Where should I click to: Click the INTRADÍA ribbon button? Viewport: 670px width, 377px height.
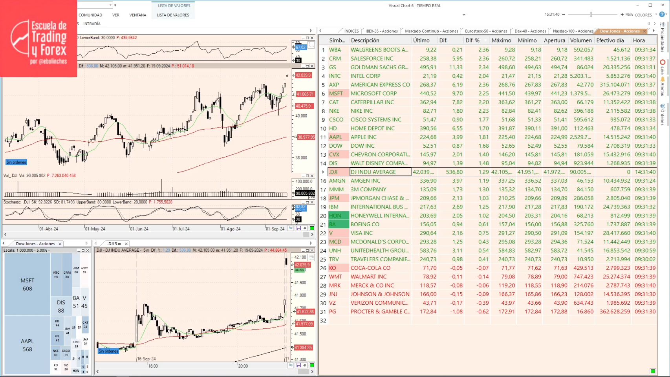coord(92,24)
